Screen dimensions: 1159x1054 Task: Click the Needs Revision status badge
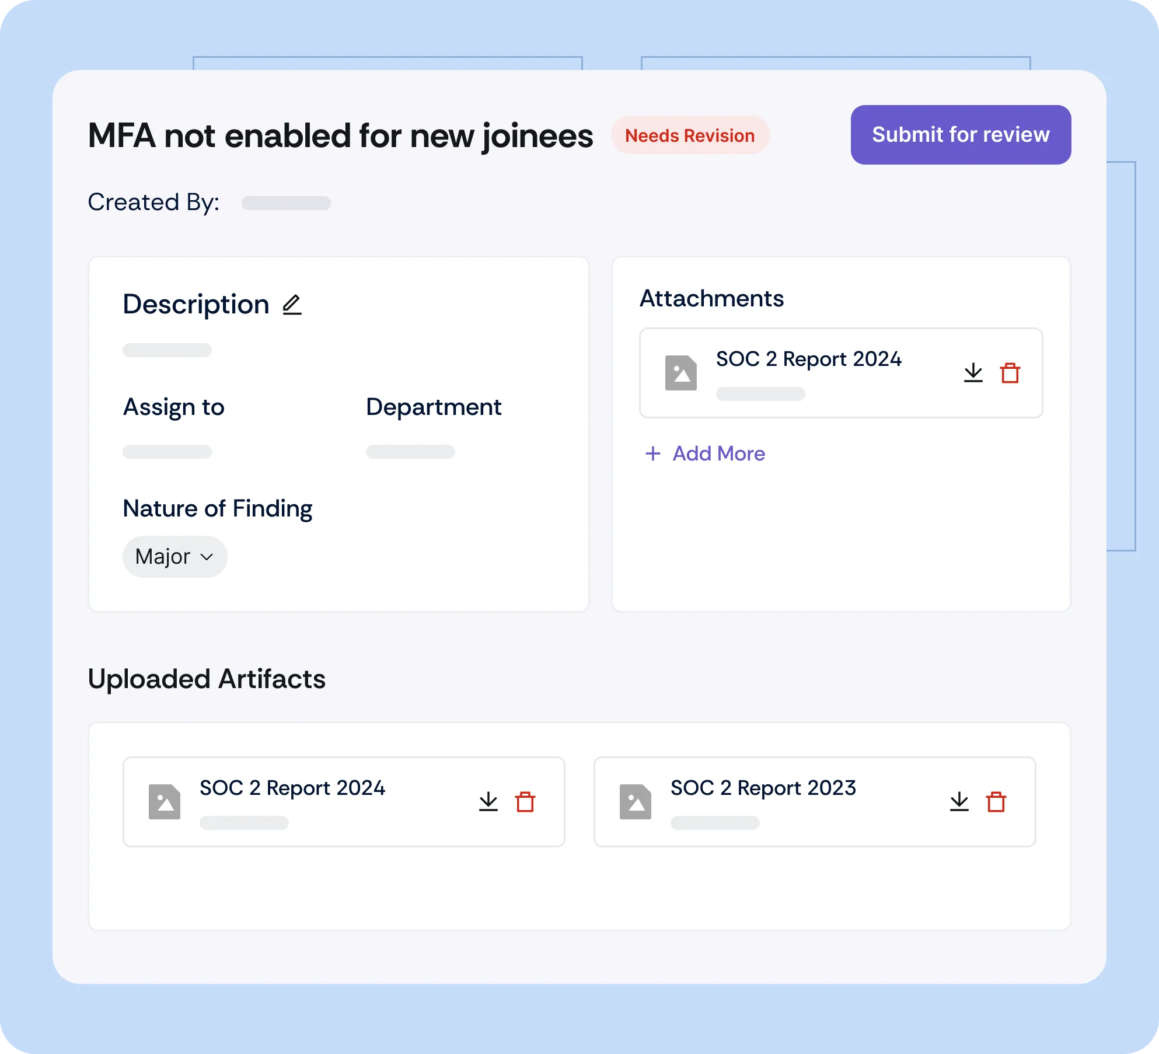point(690,135)
